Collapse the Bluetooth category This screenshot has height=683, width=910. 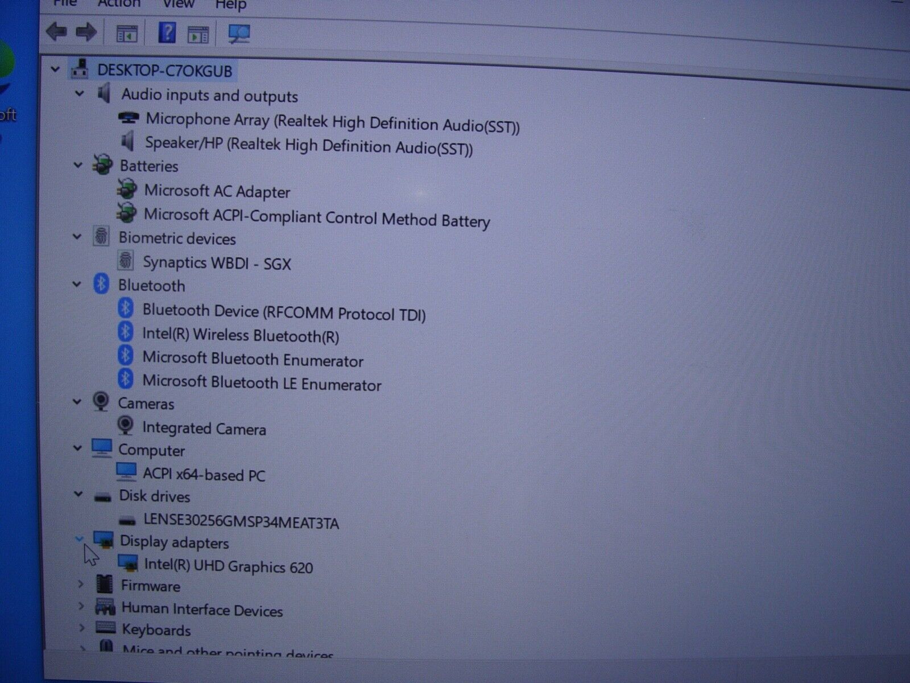(x=77, y=284)
